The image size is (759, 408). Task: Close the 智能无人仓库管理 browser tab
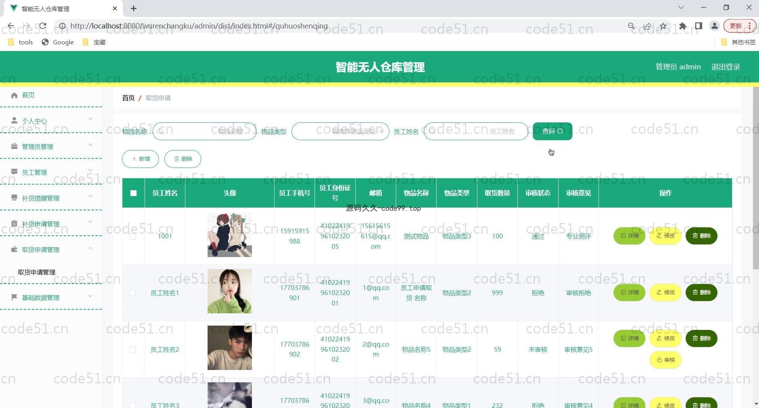115,8
